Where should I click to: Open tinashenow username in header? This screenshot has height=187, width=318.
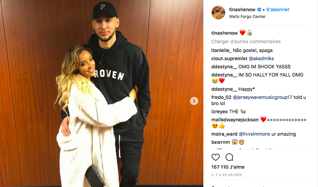[x=242, y=10]
